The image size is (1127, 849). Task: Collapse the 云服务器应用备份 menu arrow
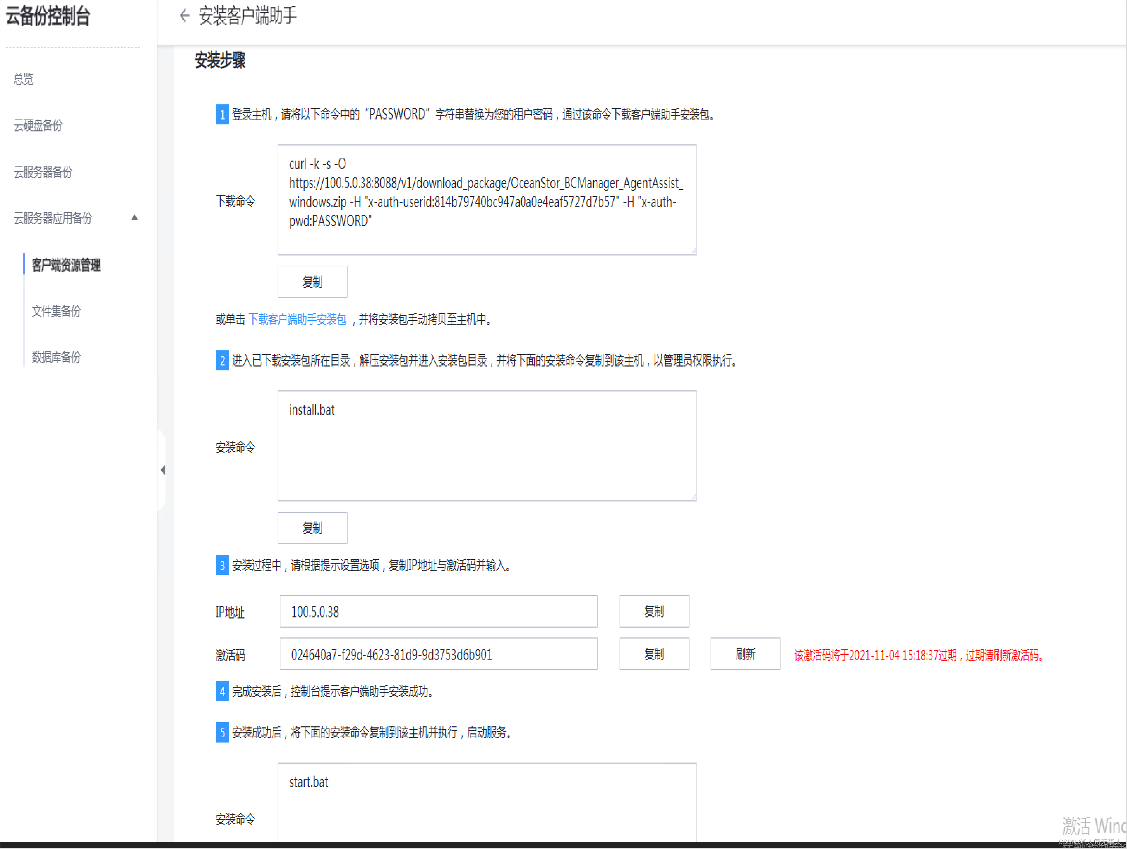135,218
